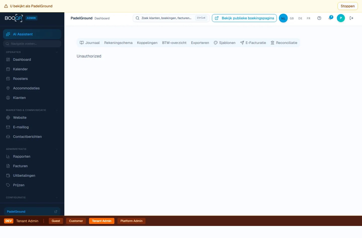This screenshot has height=238, width=362.
Task: Collapse the ADMINISTRATIE section
Action: 57,149
